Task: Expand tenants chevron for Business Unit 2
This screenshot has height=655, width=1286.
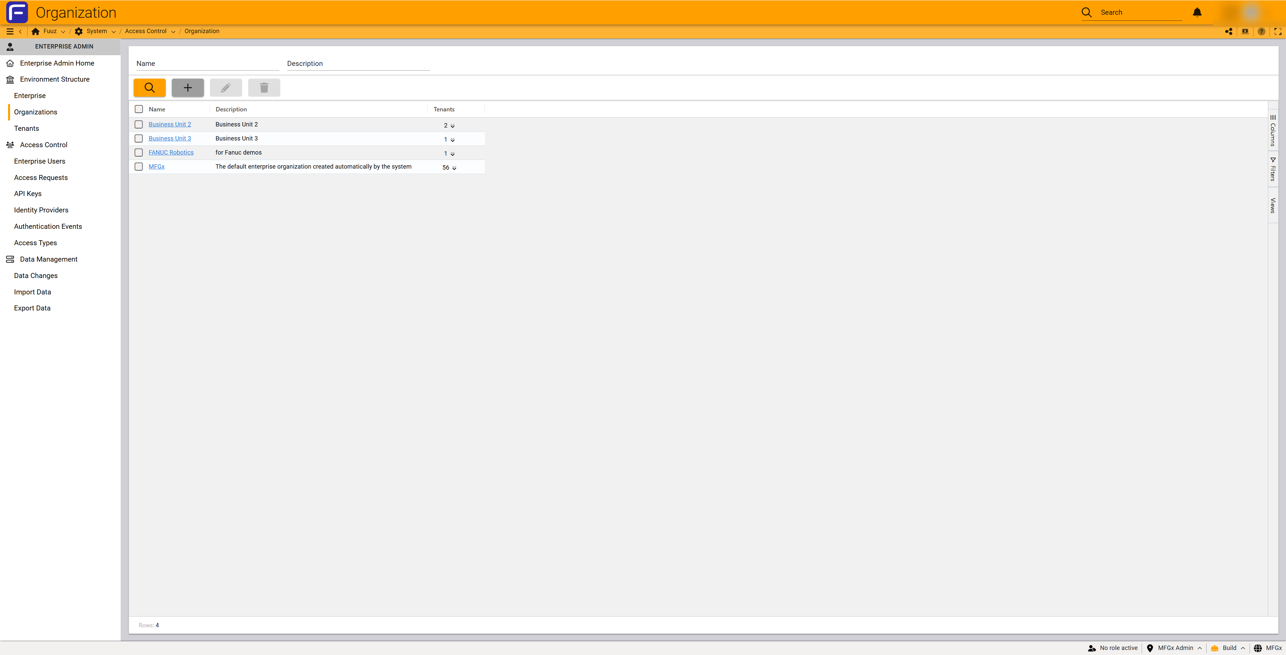Action: click(452, 126)
